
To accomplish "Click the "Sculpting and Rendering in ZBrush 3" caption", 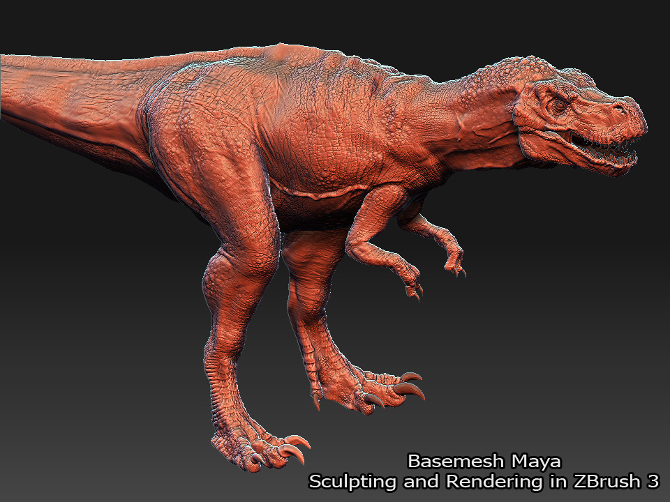I will coord(484,481).
